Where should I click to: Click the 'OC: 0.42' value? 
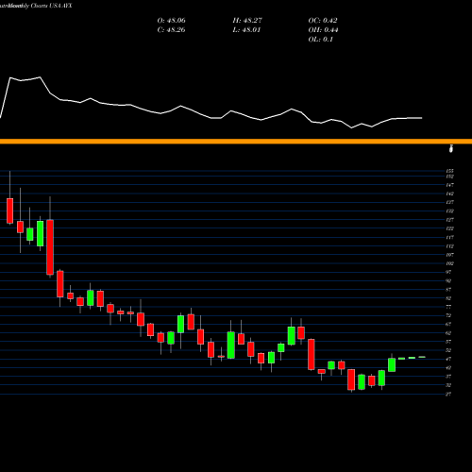coord(323,21)
